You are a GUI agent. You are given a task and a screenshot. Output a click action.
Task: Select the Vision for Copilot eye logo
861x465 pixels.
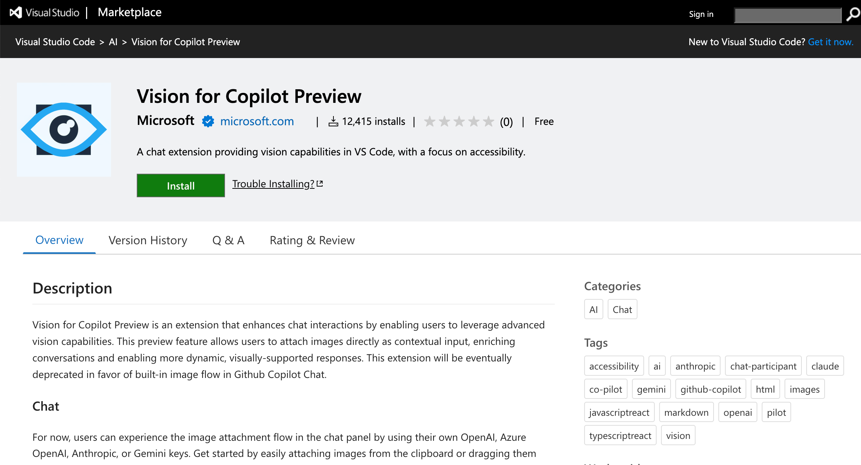coord(64,129)
